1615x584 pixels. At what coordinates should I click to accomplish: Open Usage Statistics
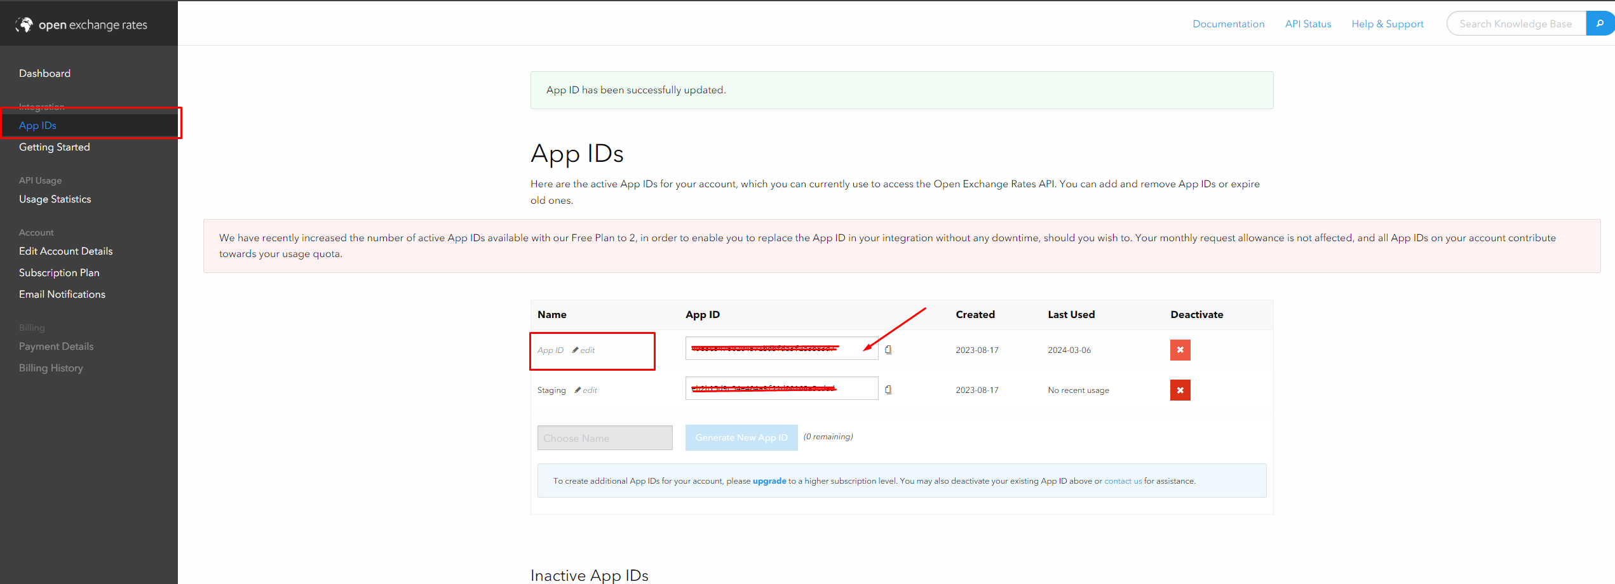(x=55, y=199)
